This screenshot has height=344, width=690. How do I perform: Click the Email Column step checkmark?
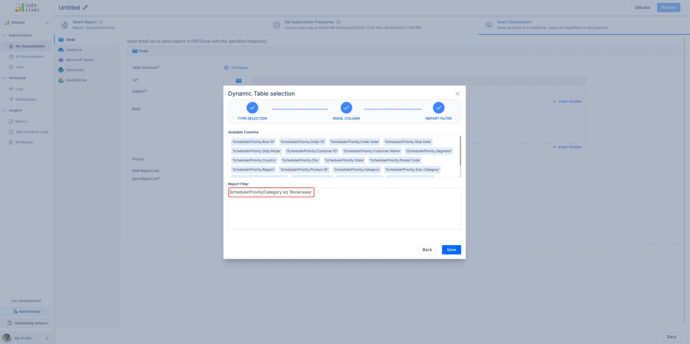coord(346,108)
